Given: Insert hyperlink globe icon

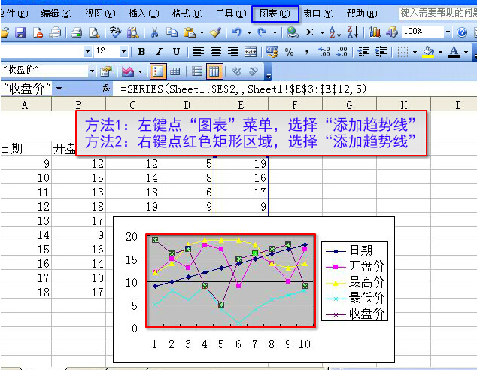Looking at the screenshot, I should click(293, 32).
